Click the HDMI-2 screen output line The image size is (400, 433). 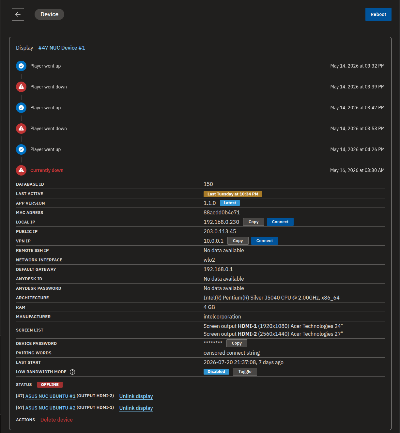click(x=273, y=334)
